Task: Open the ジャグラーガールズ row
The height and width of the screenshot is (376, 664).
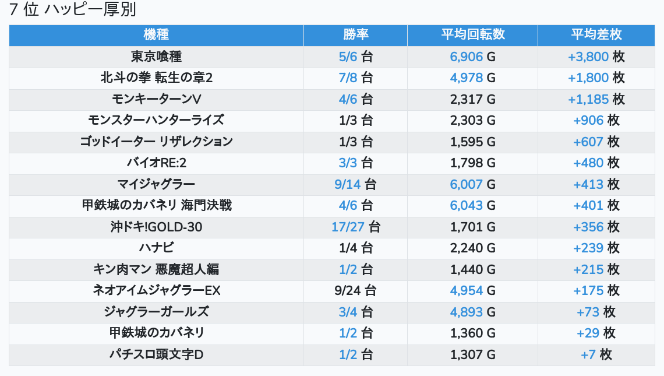Action: [156, 312]
